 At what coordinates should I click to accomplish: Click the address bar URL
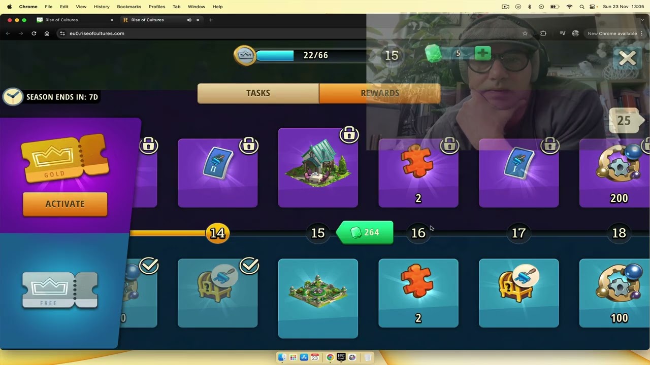[x=97, y=33]
